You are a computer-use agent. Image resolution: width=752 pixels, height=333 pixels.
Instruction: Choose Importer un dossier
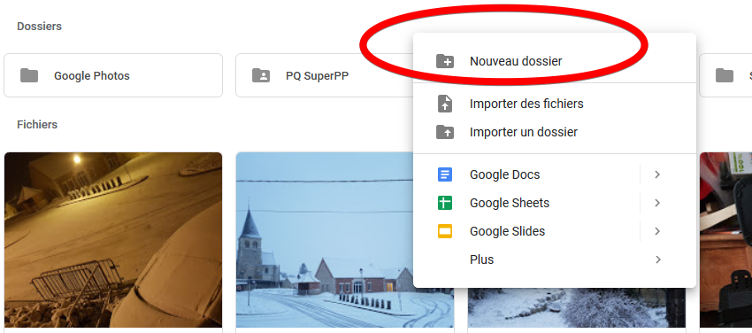click(555, 132)
